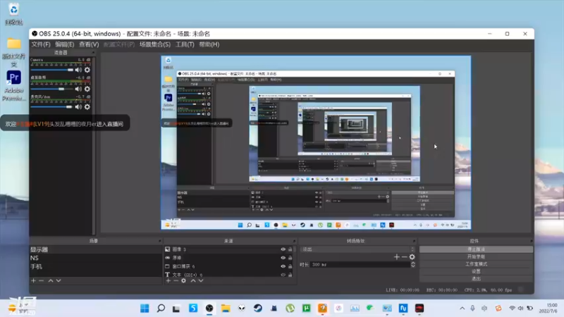The height and width of the screenshot is (317, 564).
Task: Open 设置 from the controls panel
Action: [x=476, y=271]
